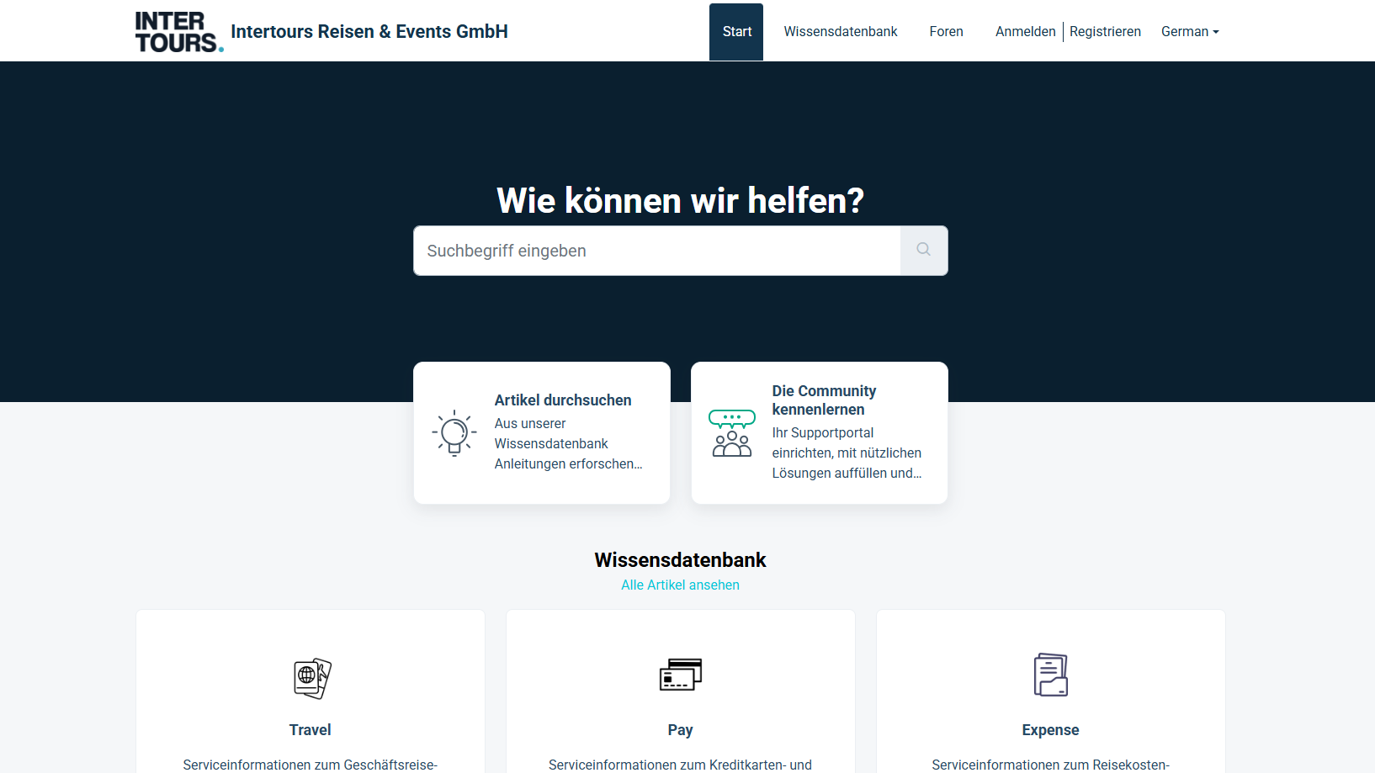Open the German language dropdown
Viewport: 1375px width, 773px height.
click(x=1189, y=32)
